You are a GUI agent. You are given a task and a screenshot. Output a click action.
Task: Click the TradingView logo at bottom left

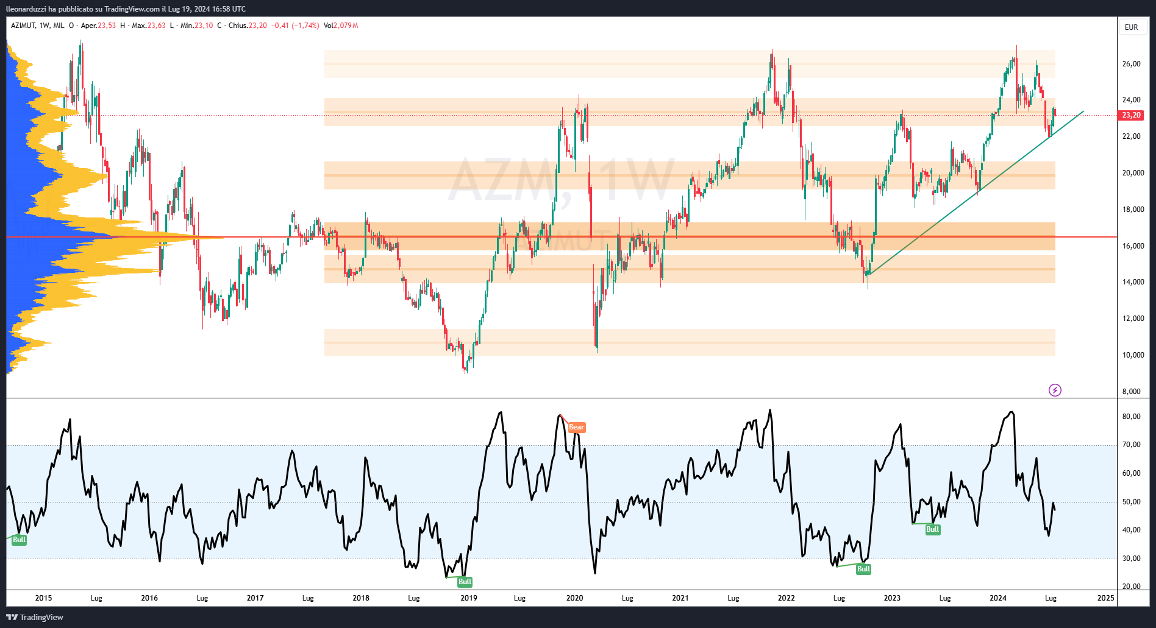[x=35, y=617]
